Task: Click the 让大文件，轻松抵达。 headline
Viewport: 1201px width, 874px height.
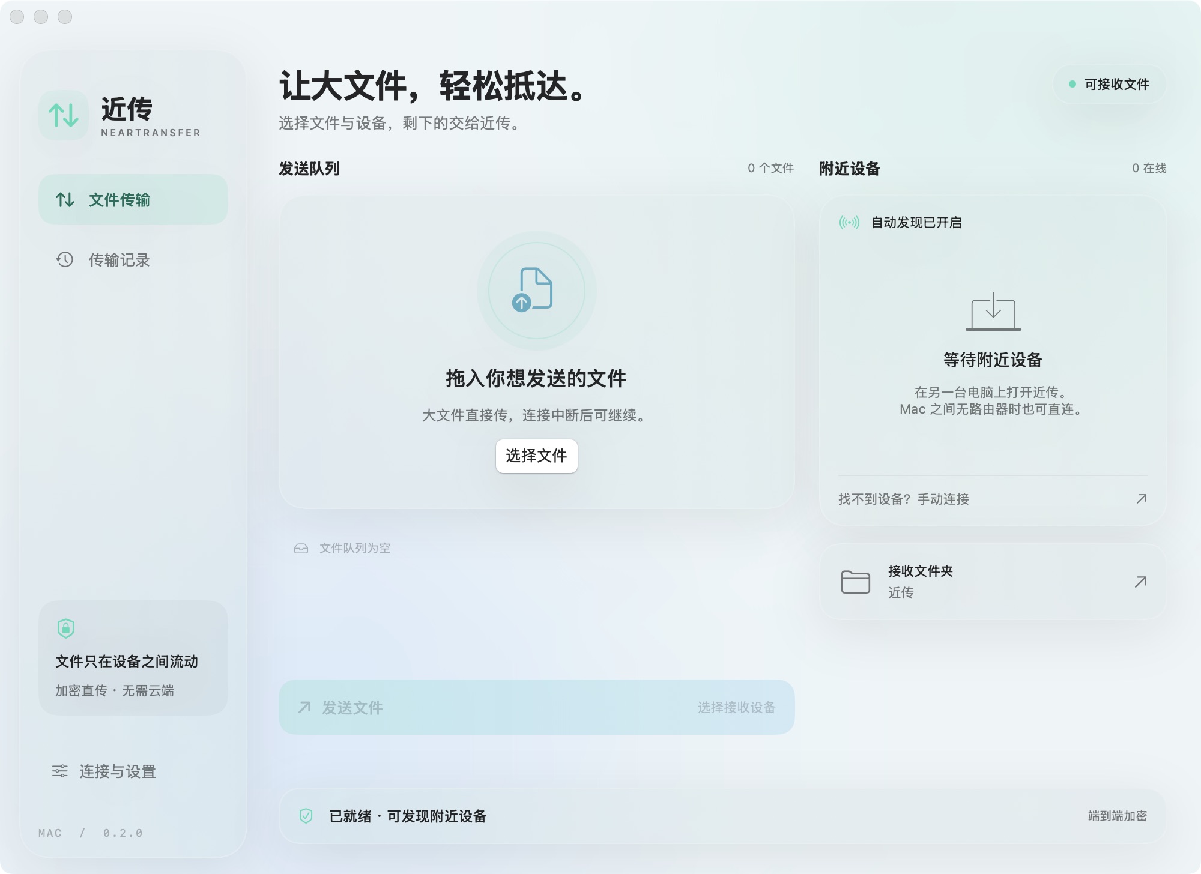Action: 433,86
